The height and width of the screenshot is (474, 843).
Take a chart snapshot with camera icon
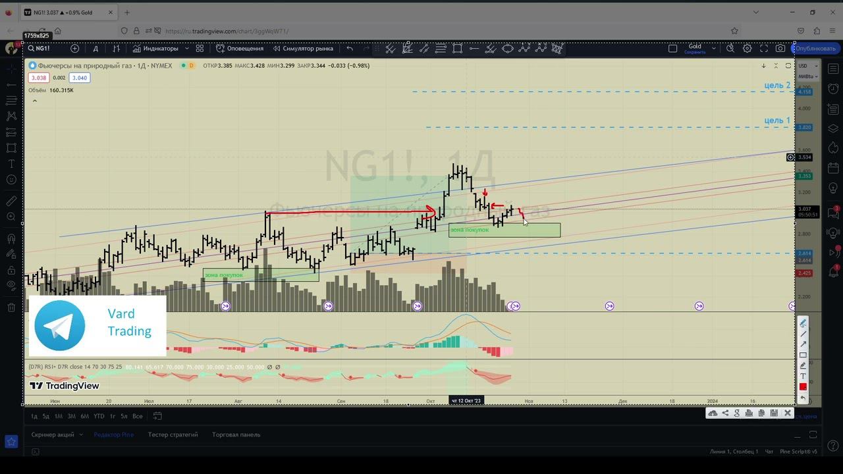780,48
